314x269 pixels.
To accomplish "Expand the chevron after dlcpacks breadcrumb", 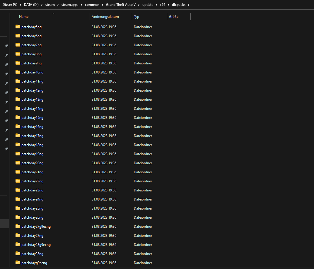I will (189, 5).
